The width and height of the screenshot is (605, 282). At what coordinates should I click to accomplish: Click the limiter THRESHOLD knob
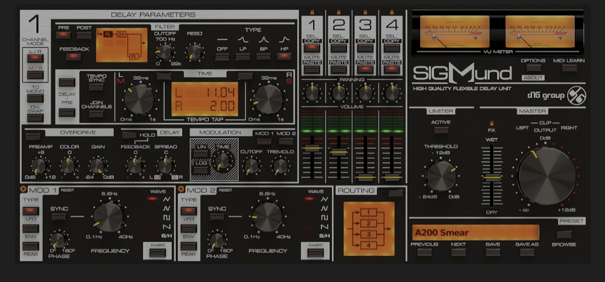[441, 176]
